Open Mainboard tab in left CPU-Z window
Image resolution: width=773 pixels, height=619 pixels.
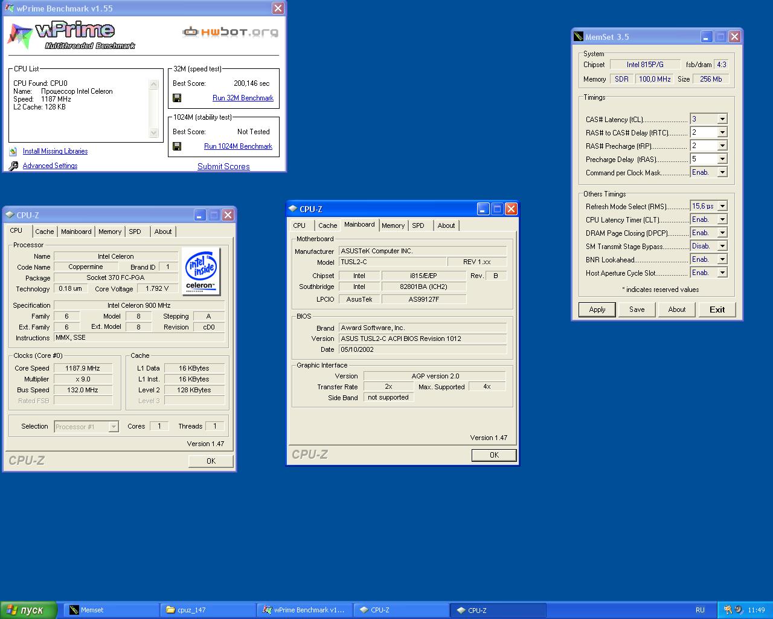[76, 232]
